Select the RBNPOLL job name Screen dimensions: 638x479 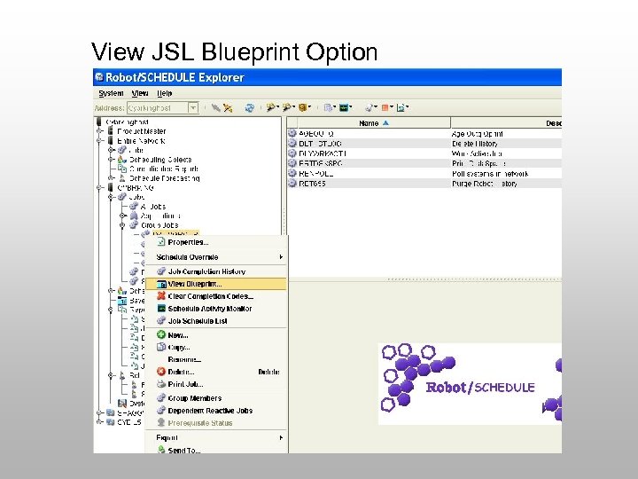(316, 174)
